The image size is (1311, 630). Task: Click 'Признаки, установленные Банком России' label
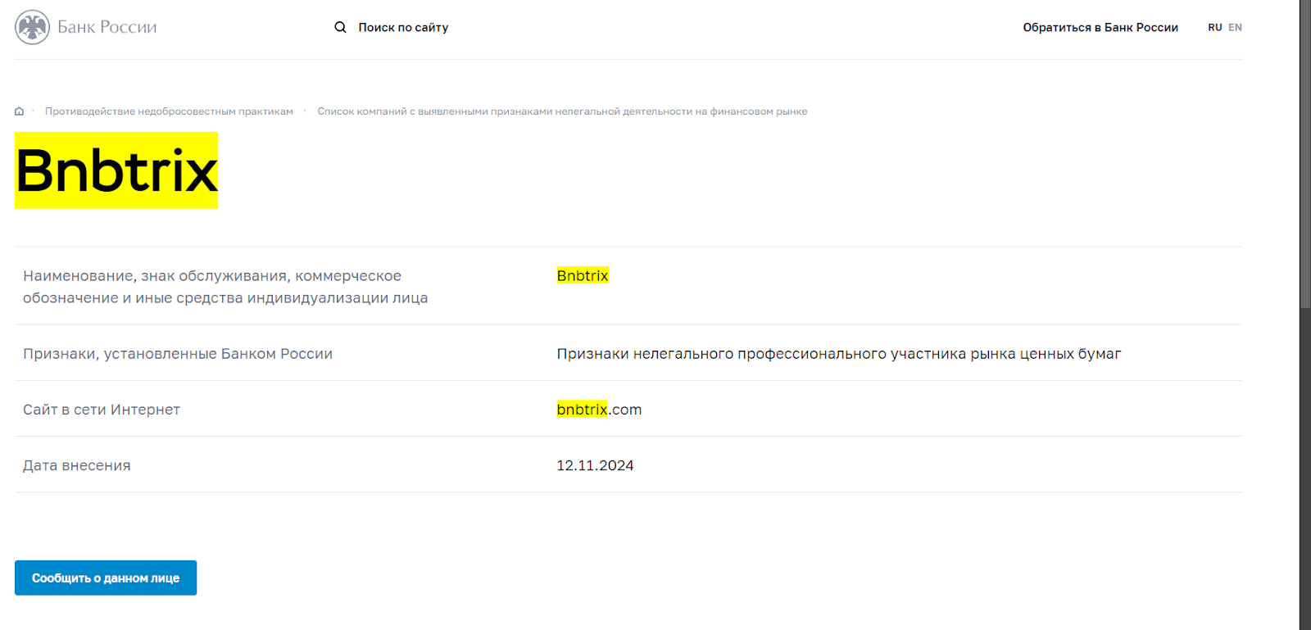[178, 354]
